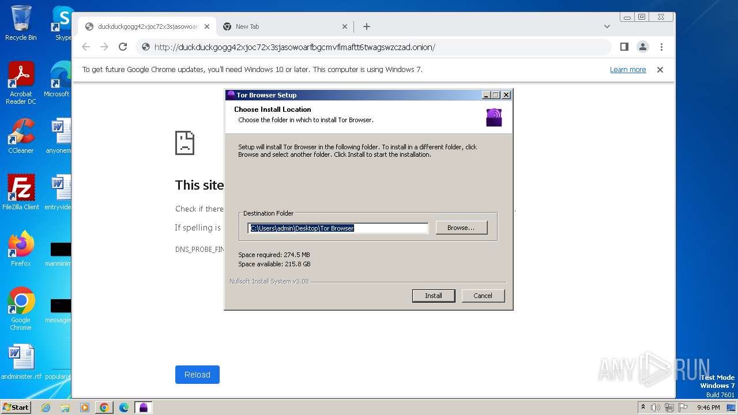Switch to Chrome via taskbar icon
Image resolution: width=738 pixels, height=415 pixels.
104,408
